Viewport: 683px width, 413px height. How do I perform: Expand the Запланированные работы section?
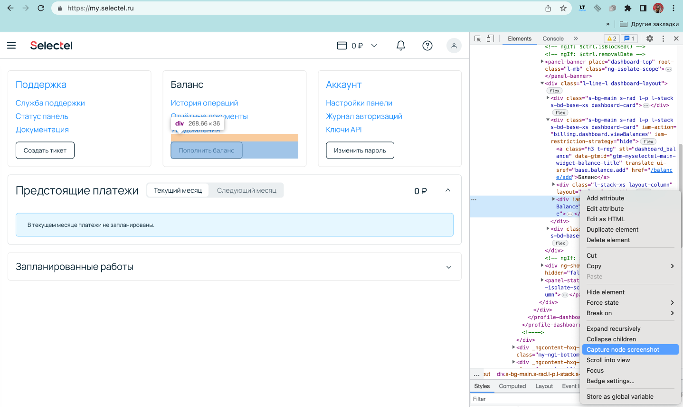448,267
